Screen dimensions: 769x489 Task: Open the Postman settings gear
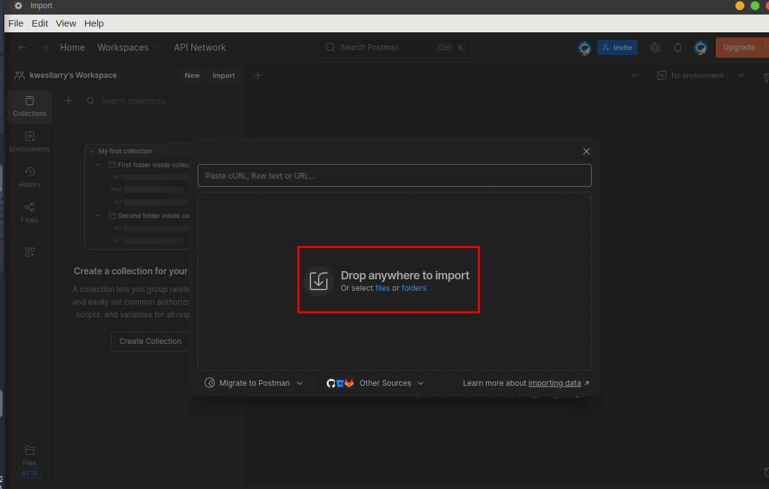point(654,47)
